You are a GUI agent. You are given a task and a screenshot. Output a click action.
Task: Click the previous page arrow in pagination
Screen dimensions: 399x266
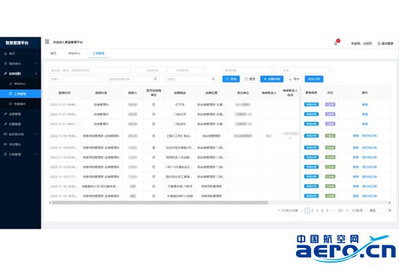click(302, 211)
